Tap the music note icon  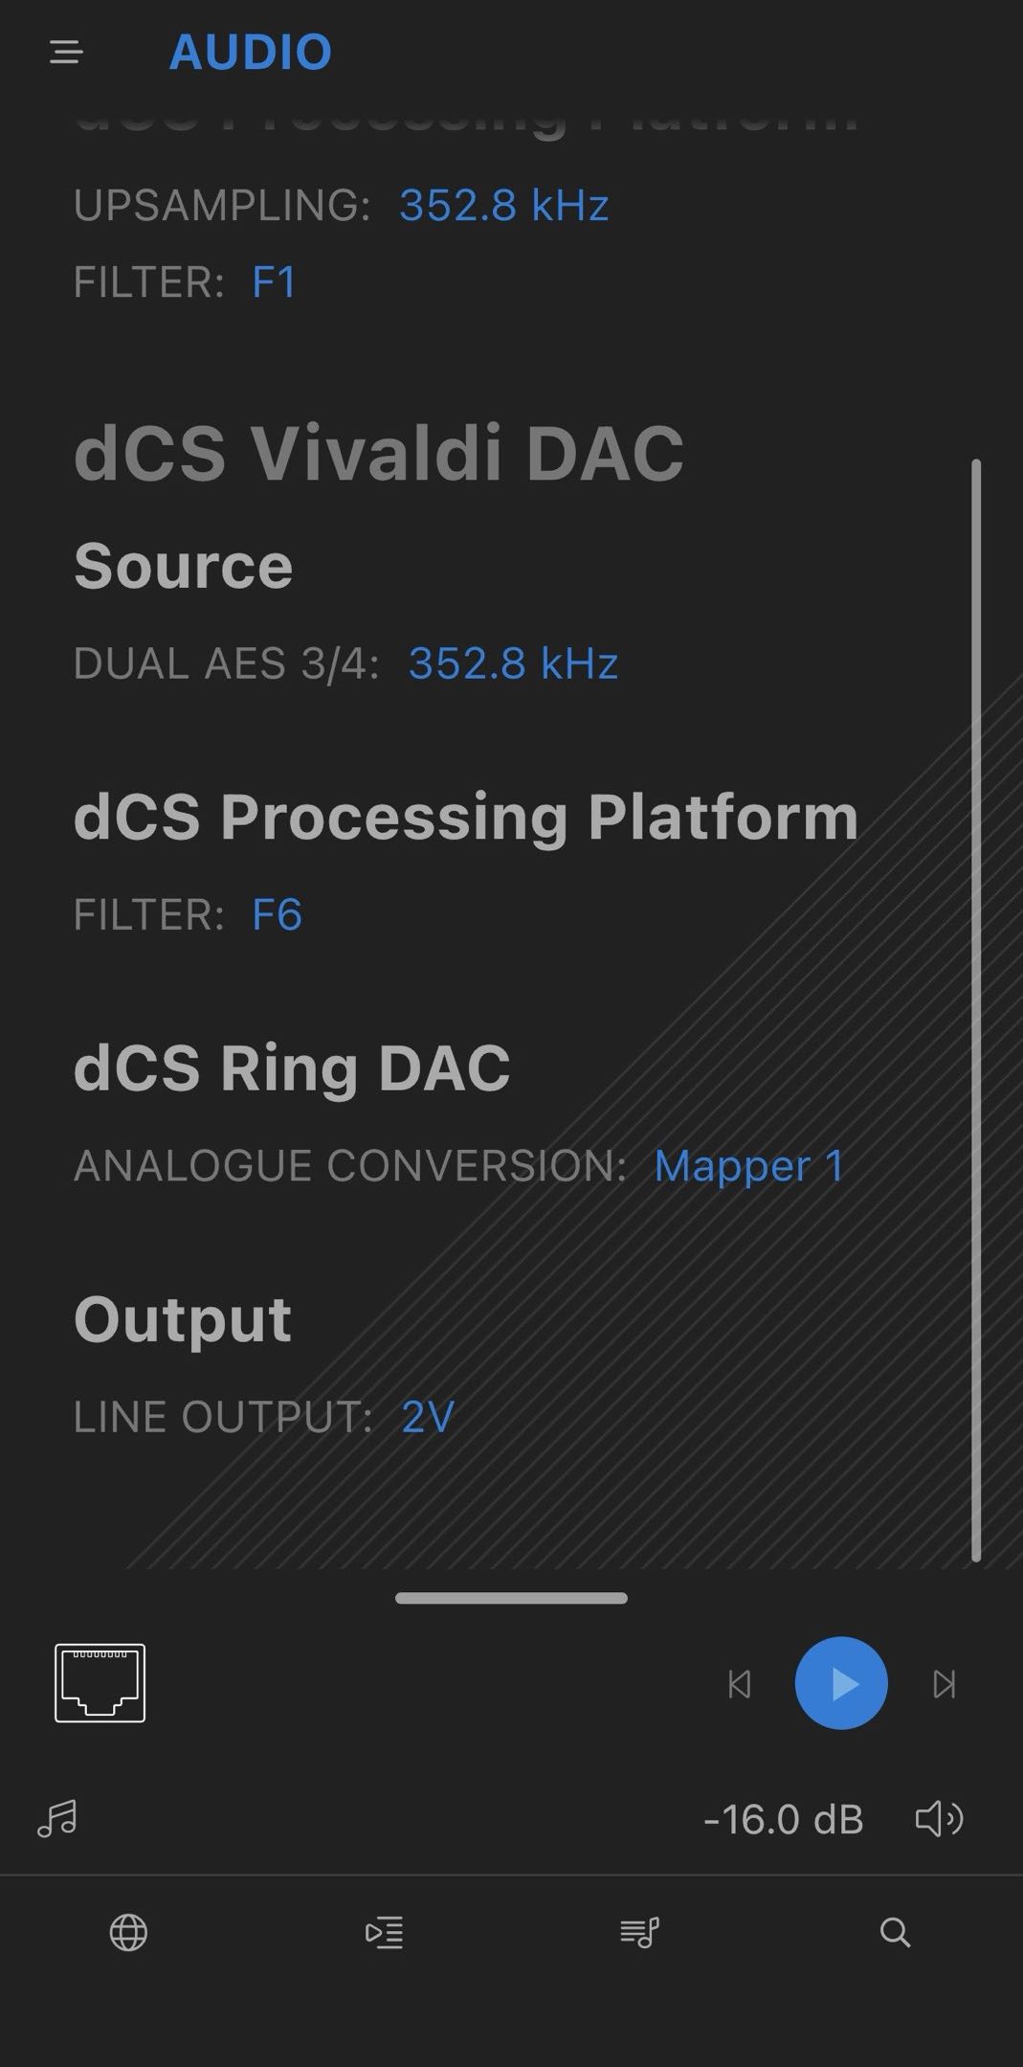click(x=57, y=1819)
